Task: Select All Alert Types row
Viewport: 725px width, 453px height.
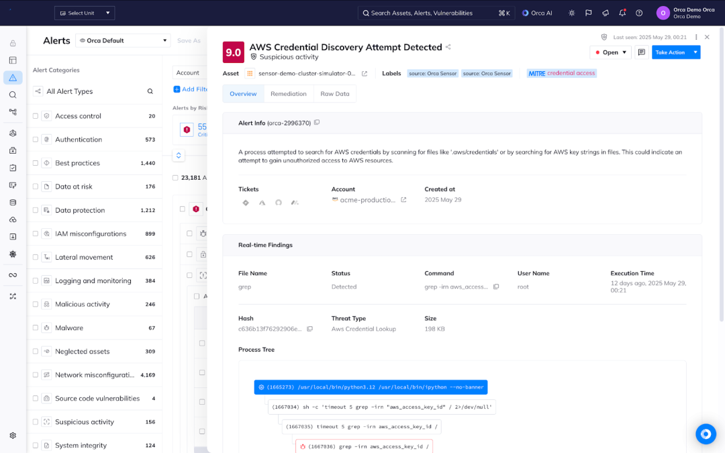Action: [x=95, y=91]
